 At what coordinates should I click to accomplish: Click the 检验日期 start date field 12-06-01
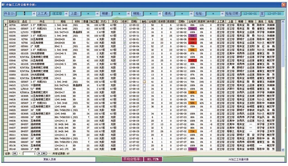coord(250,14)
